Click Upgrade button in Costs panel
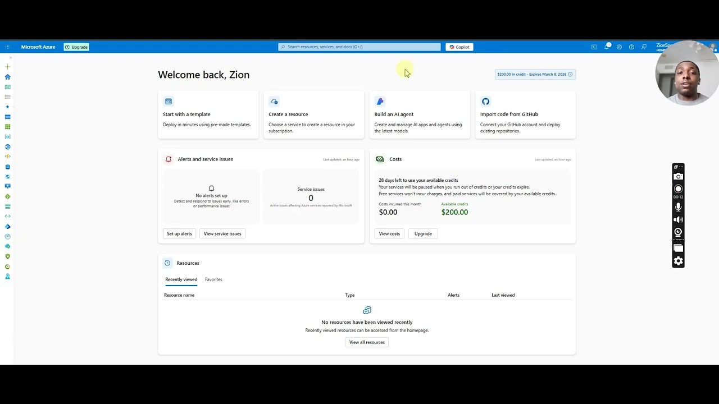Viewport: 719px width, 404px height. (x=423, y=233)
